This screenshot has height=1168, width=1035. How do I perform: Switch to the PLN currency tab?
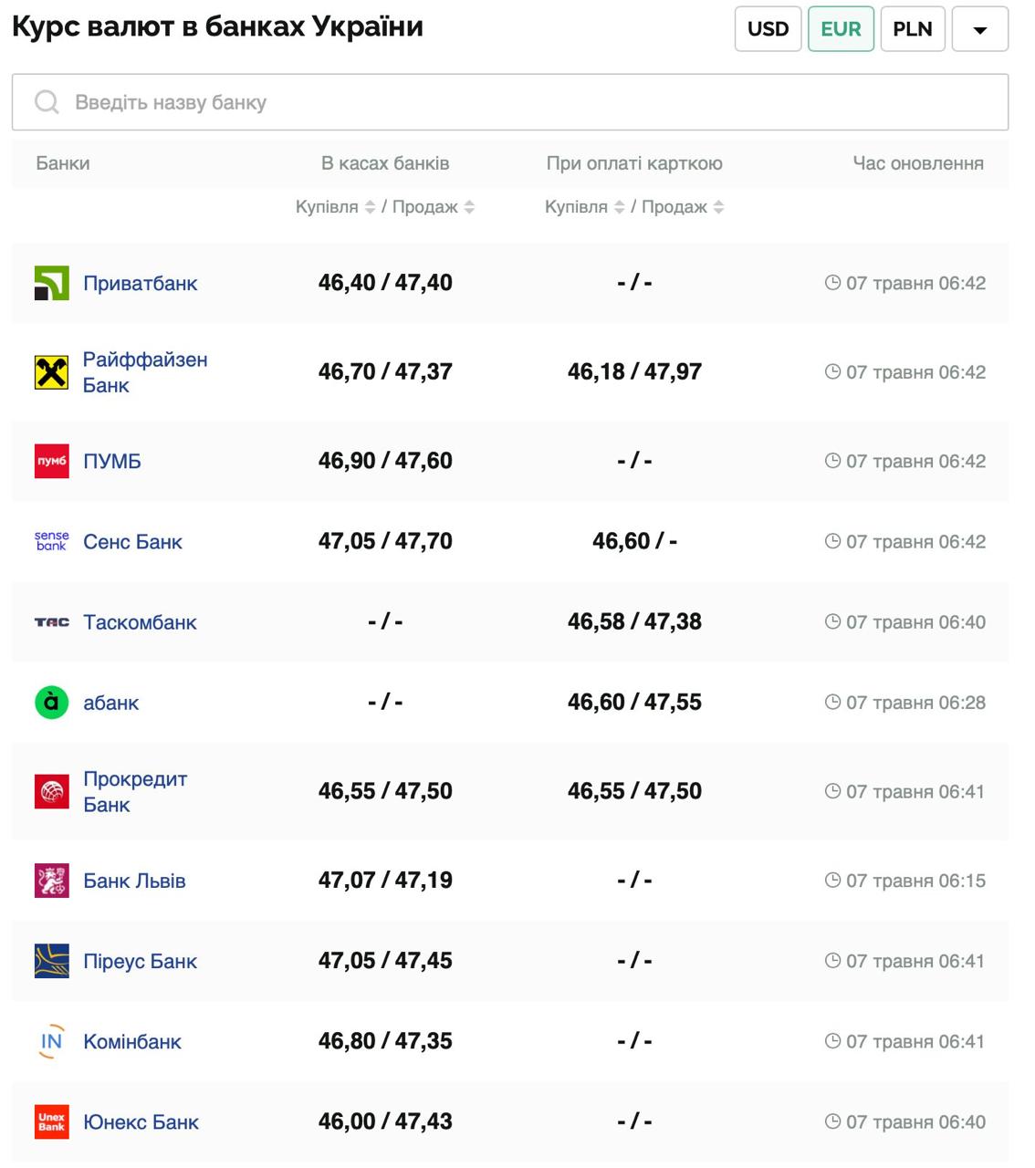[912, 29]
